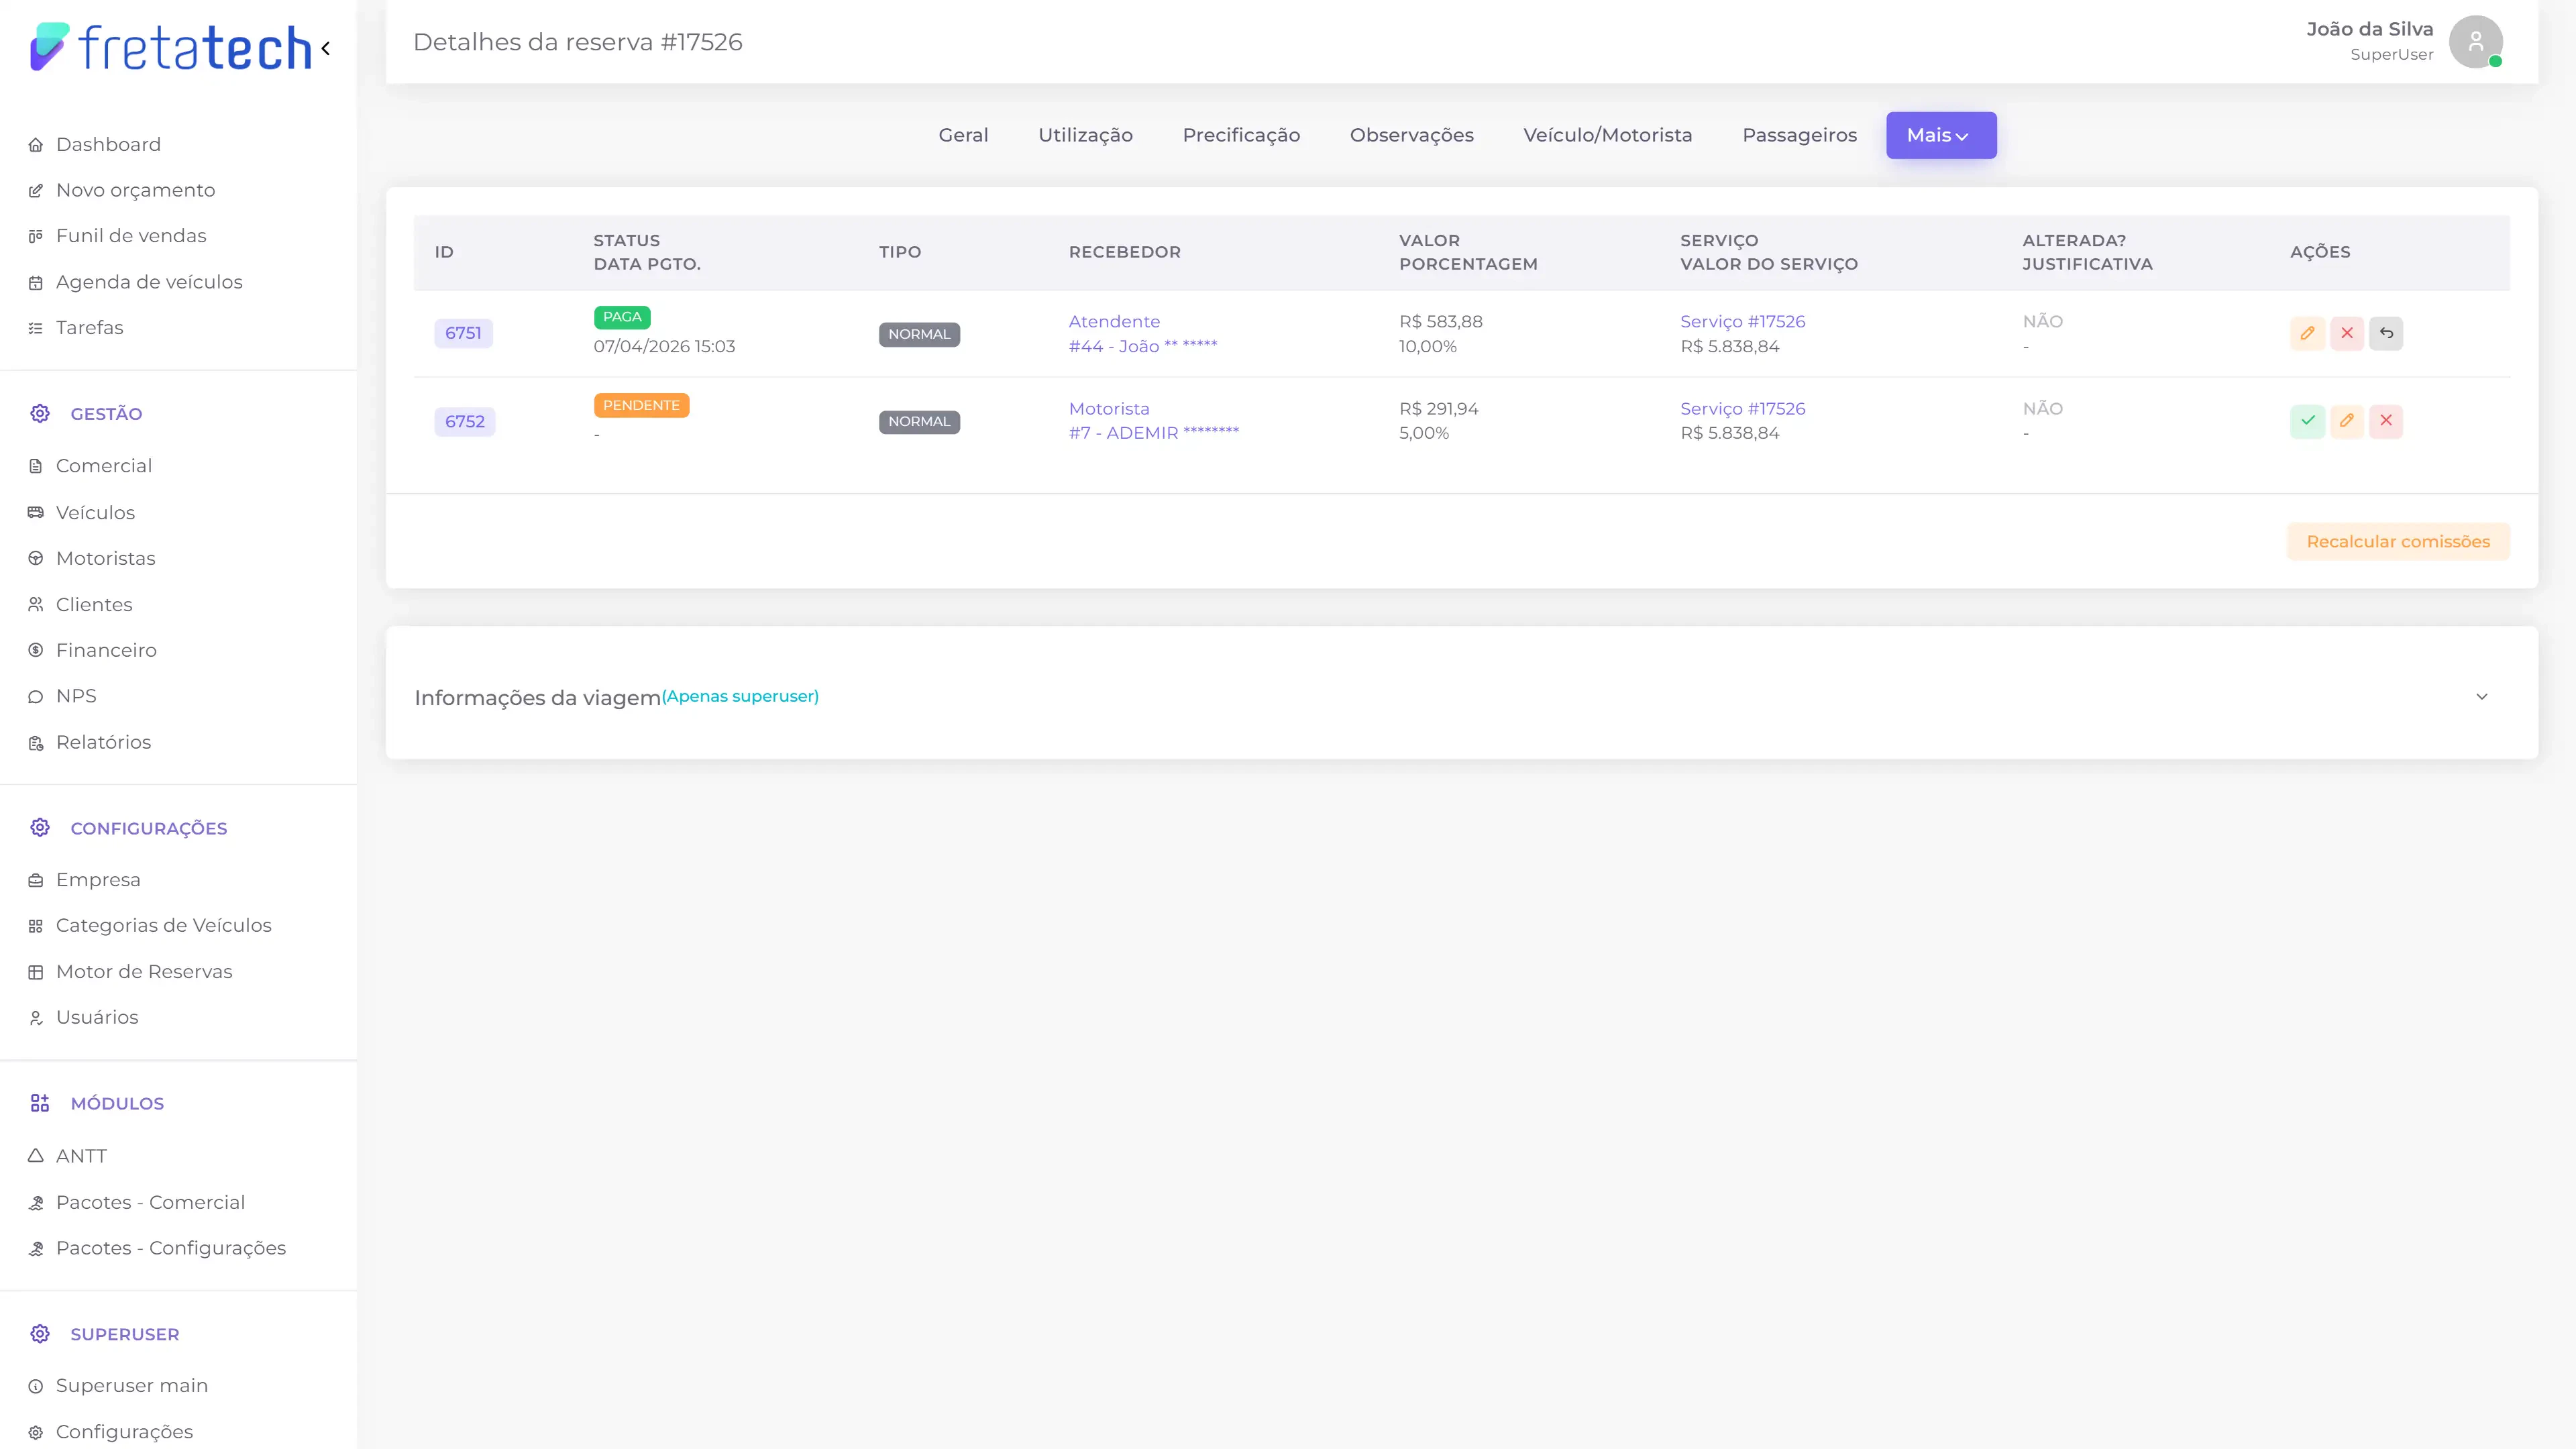Open Serviço #17526 link in row 6752

(x=1743, y=408)
